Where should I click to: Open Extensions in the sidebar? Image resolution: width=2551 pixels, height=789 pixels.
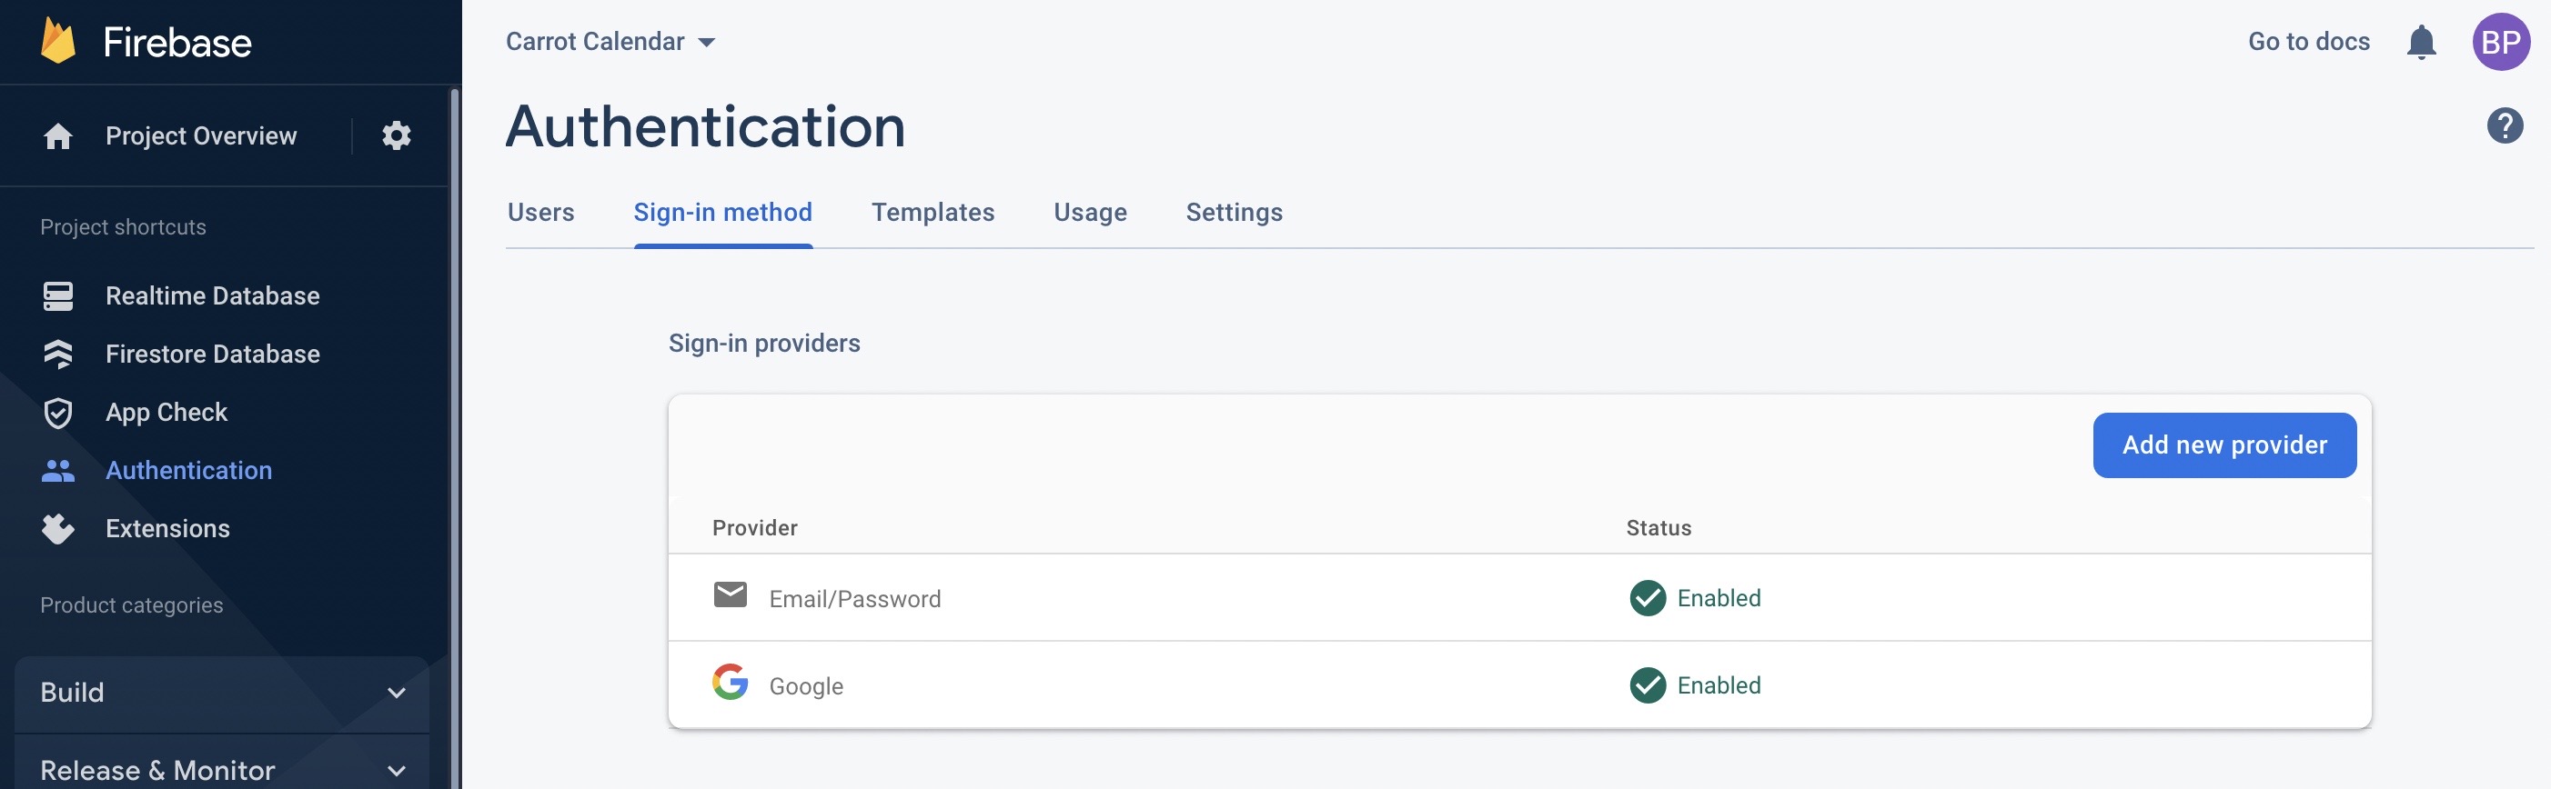pyautogui.click(x=167, y=530)
